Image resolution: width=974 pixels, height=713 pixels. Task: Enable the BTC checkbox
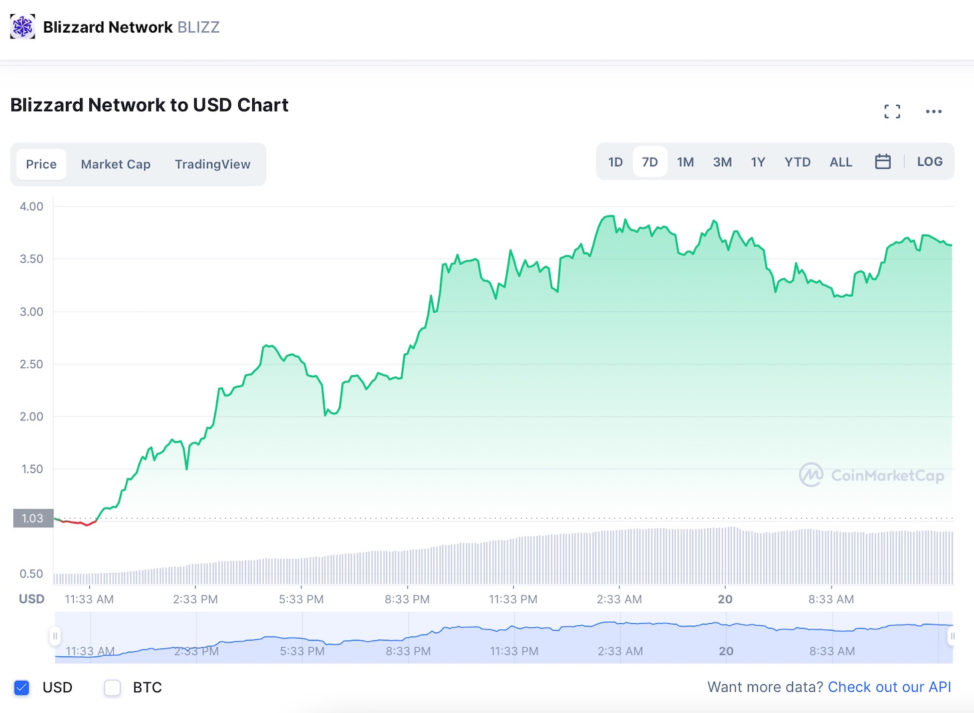pyautogui.click(x=112, y=688)
